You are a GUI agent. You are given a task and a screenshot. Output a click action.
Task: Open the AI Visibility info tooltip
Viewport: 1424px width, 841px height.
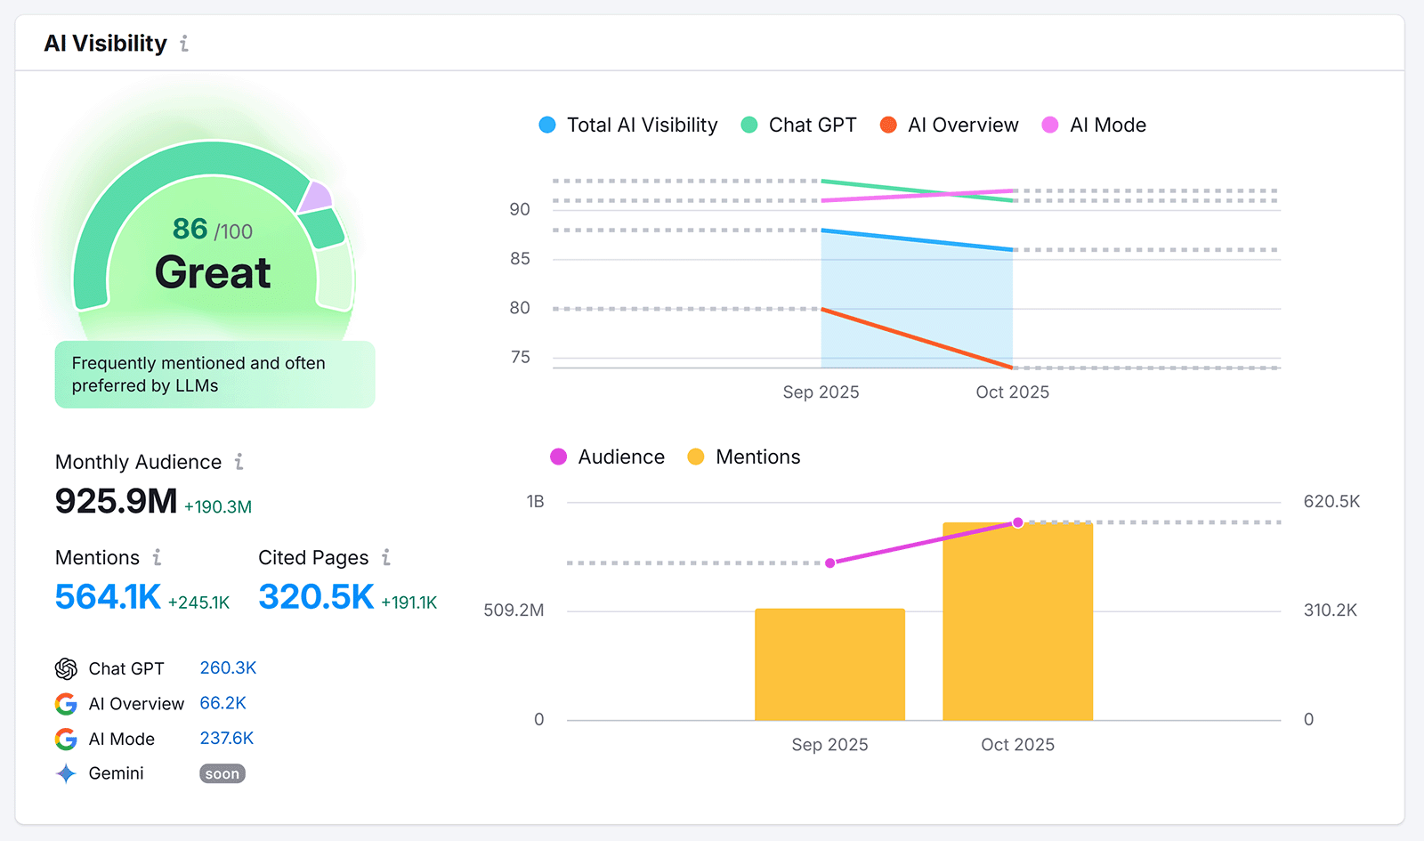[184, 43]
